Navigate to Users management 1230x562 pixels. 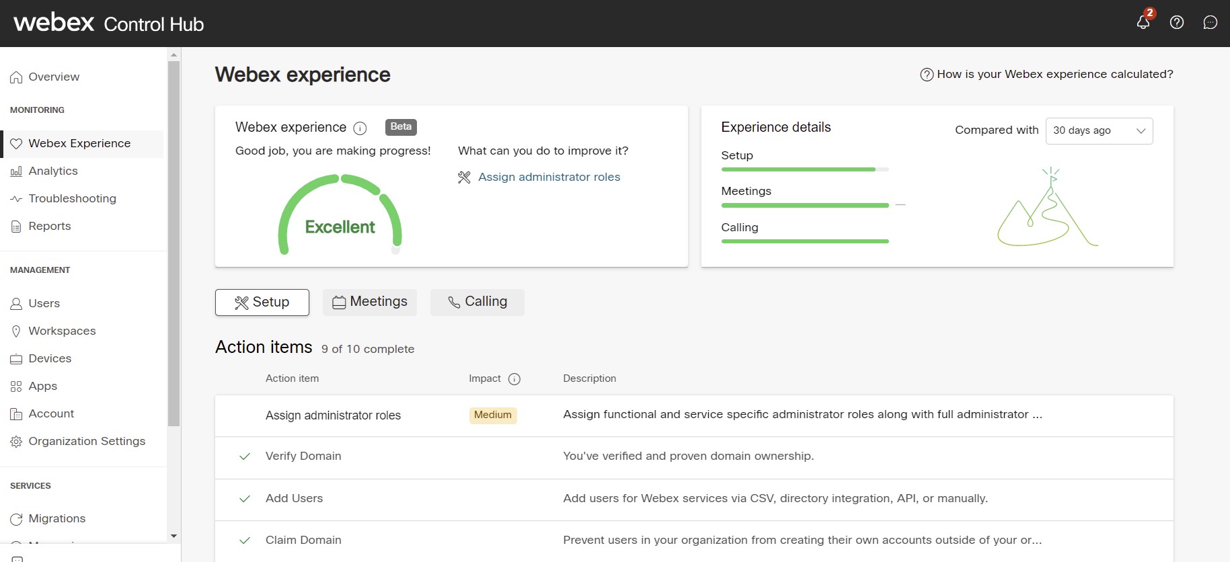click(44, 303)
